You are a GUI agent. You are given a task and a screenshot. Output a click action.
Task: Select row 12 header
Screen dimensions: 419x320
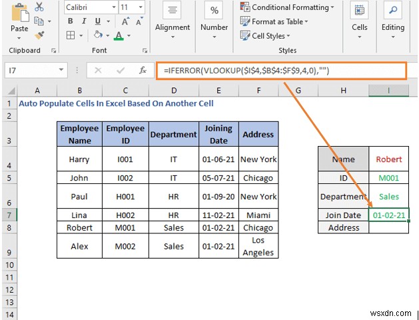[x=9, y=290]
